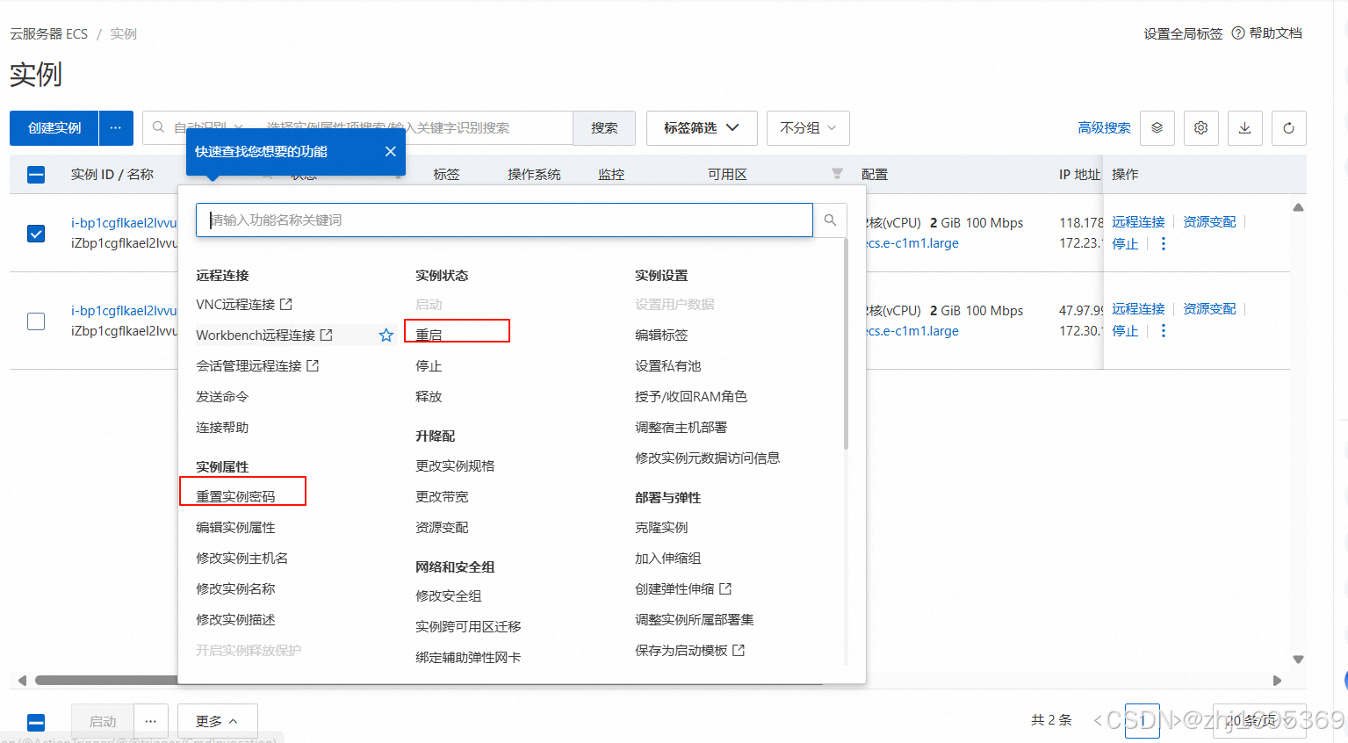Uncheck the first instance checkbox
This screenshot has height=743, width=1348.
(36, 234)
